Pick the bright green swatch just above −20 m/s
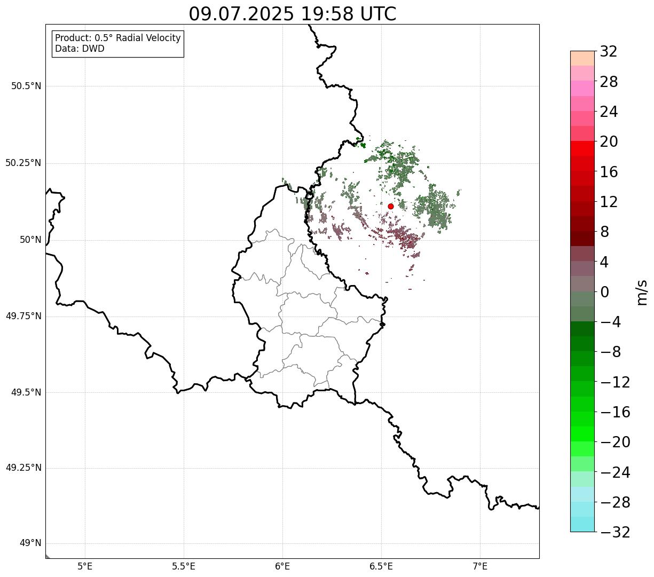654x577 pixels. (x=582, y=434)
